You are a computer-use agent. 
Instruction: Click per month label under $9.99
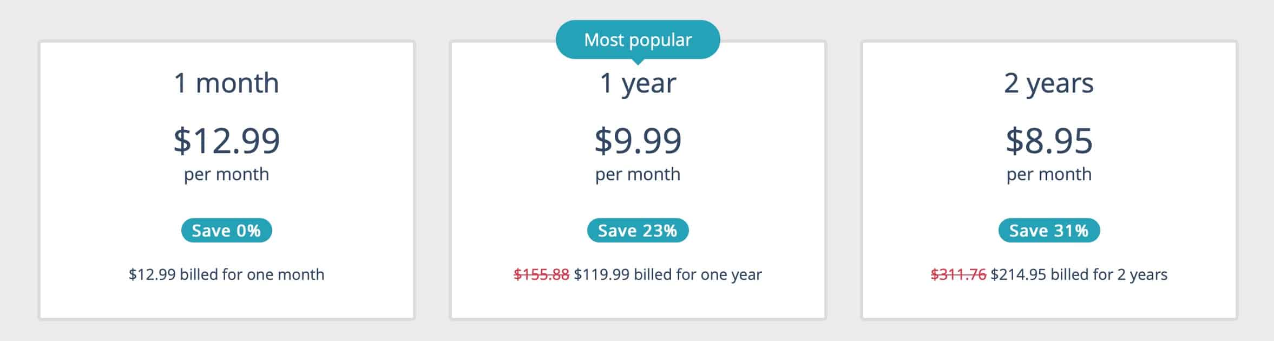point(638,175)
